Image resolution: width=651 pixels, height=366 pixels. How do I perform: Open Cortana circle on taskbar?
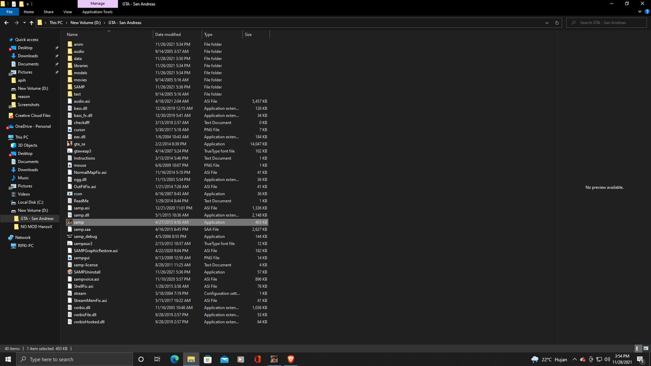141,359
